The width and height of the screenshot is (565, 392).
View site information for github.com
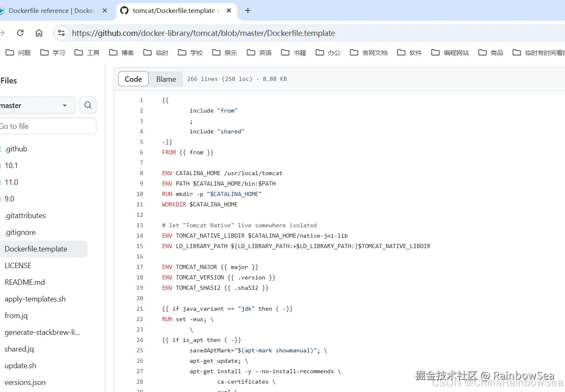pos(61,33)
